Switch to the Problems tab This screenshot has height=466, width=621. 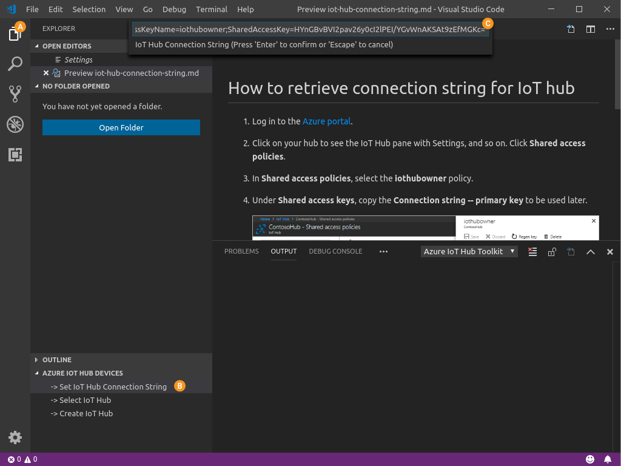point(241,251)
